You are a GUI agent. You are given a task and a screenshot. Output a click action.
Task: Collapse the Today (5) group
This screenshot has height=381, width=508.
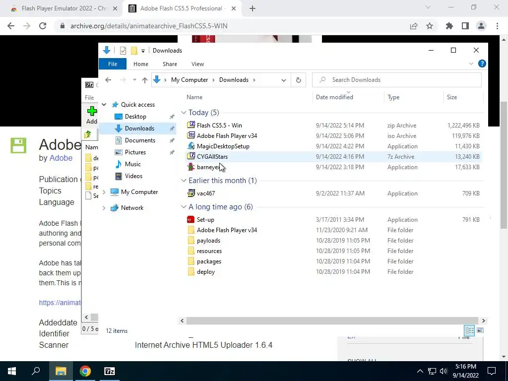click(x=184, y=113)
